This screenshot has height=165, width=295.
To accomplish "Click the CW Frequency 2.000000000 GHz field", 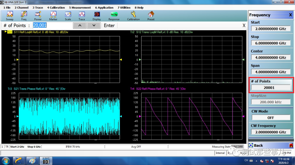I will 270,132.
